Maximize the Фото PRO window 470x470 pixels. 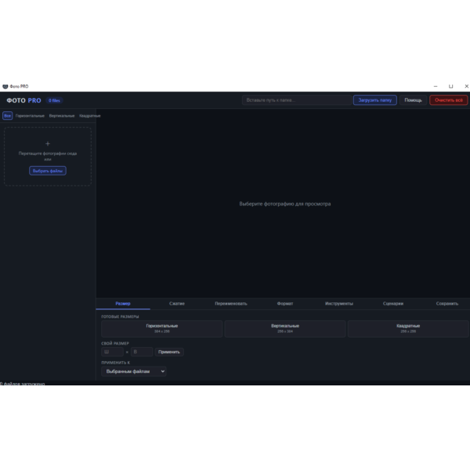[451, 86]
